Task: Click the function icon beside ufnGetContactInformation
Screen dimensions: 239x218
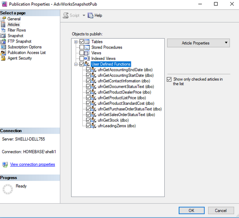Action: tap(94, 81)
